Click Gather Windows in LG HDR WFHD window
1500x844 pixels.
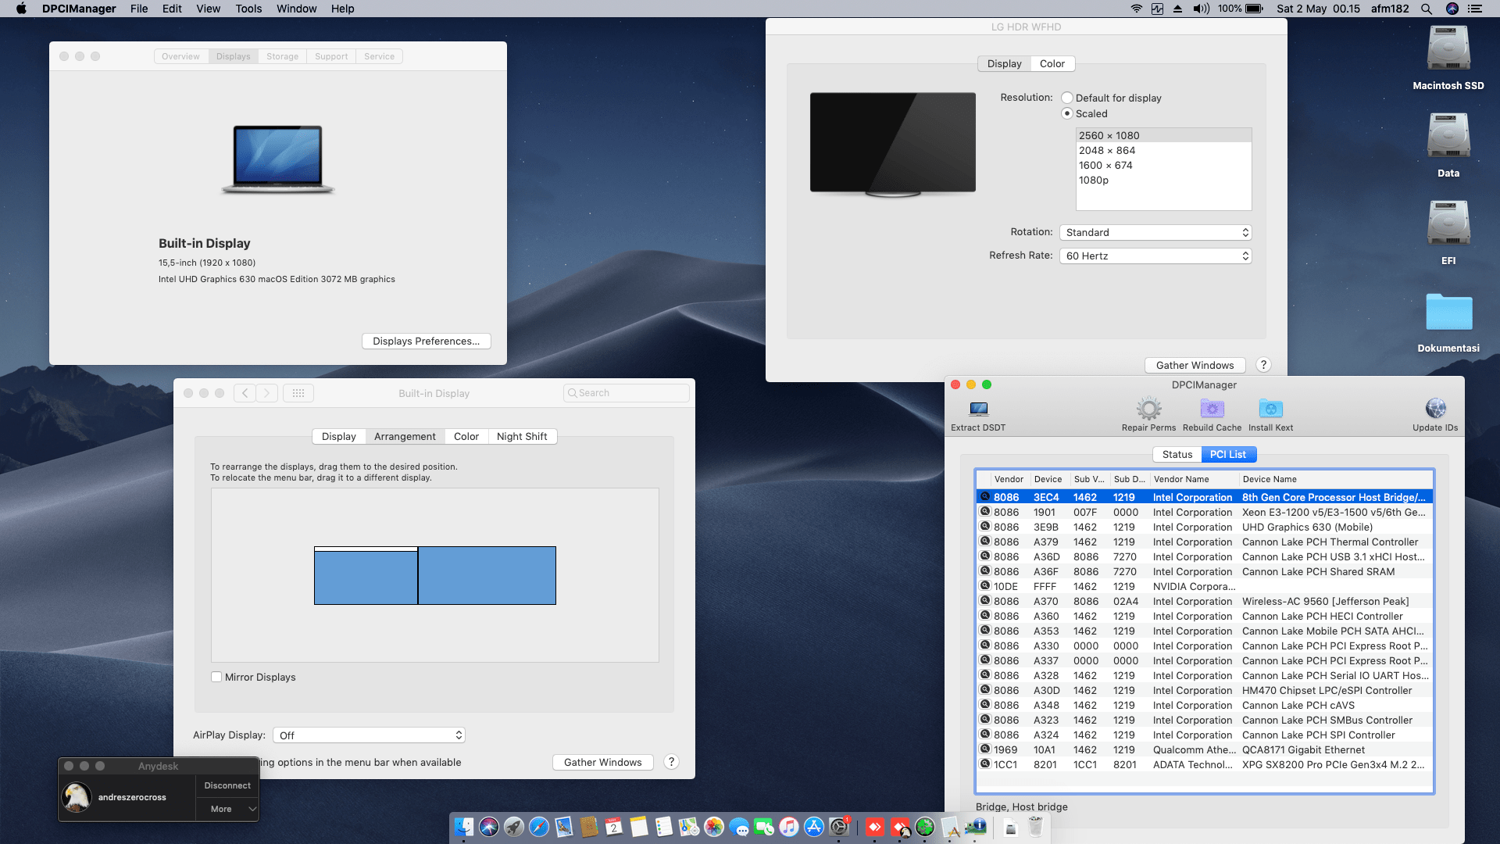[1195, 365]
